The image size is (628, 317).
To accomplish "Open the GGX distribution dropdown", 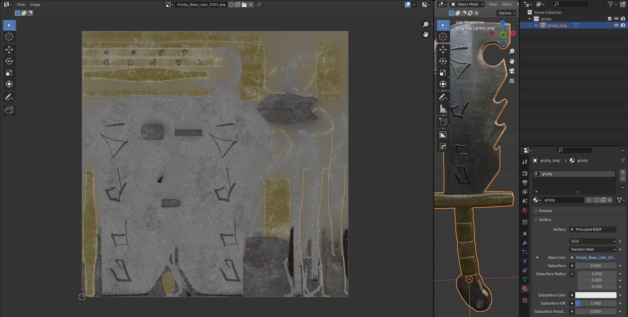I will pos(593,241).
